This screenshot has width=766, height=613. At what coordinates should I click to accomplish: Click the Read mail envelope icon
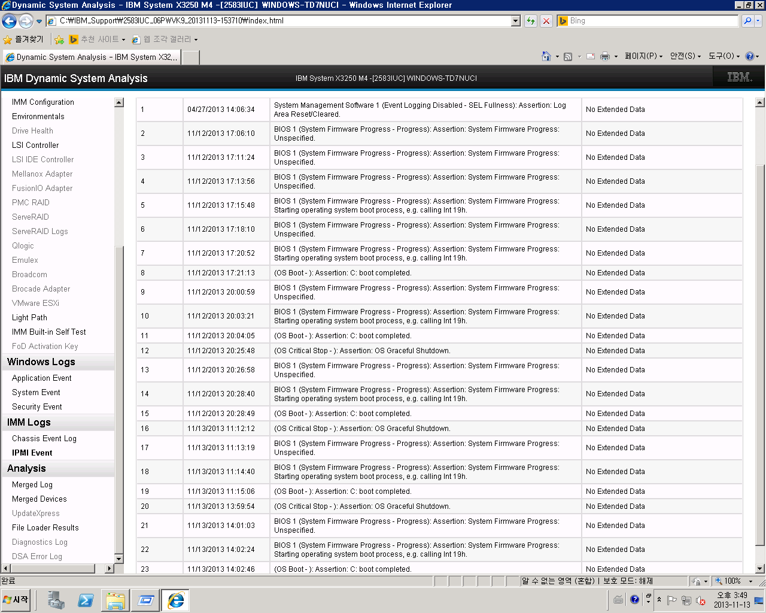pos(591,56)
